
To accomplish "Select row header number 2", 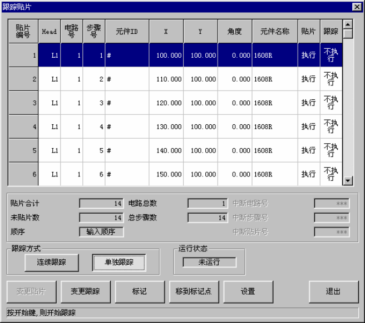I will (23, 79).
